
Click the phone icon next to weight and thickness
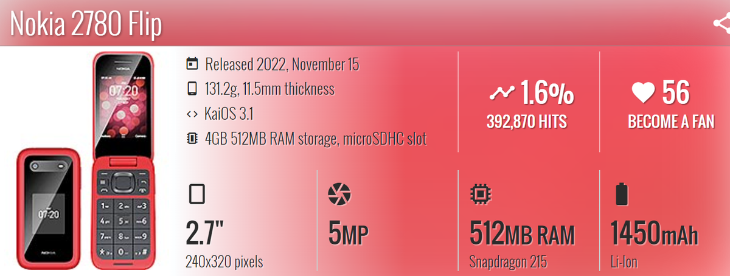coord(192,89)
